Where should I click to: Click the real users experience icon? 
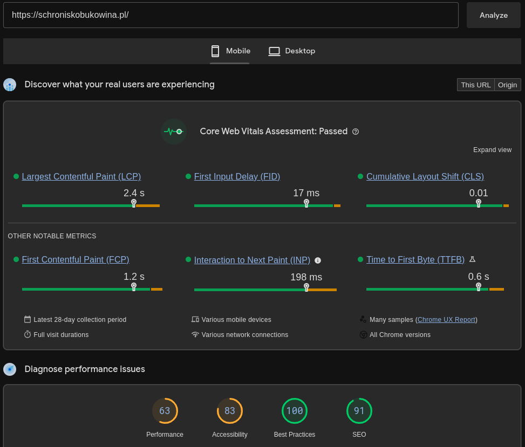tap(10, 85)
